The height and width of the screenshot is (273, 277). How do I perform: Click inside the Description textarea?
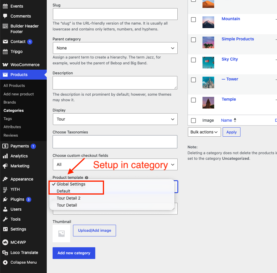click(x=115, y=83)
